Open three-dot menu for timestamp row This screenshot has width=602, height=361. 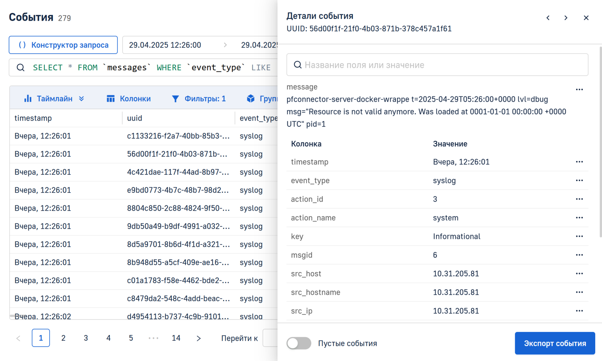[x=579, y=162]
